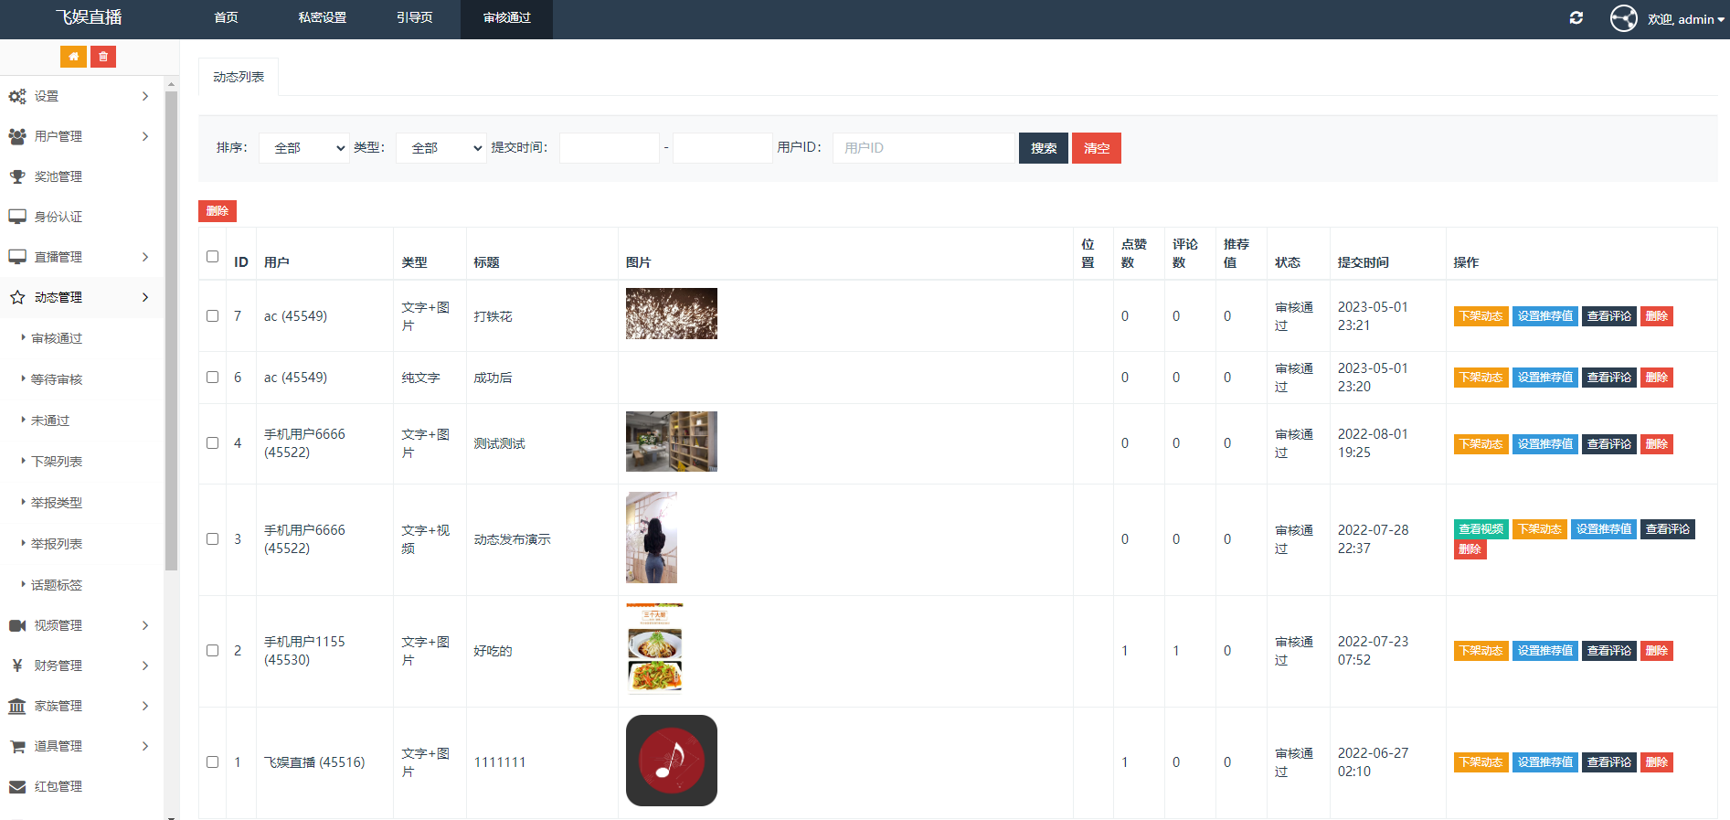Click the 清空 clear button
The width and height of the screenshot is (1730, 820).
(1097, 148)
